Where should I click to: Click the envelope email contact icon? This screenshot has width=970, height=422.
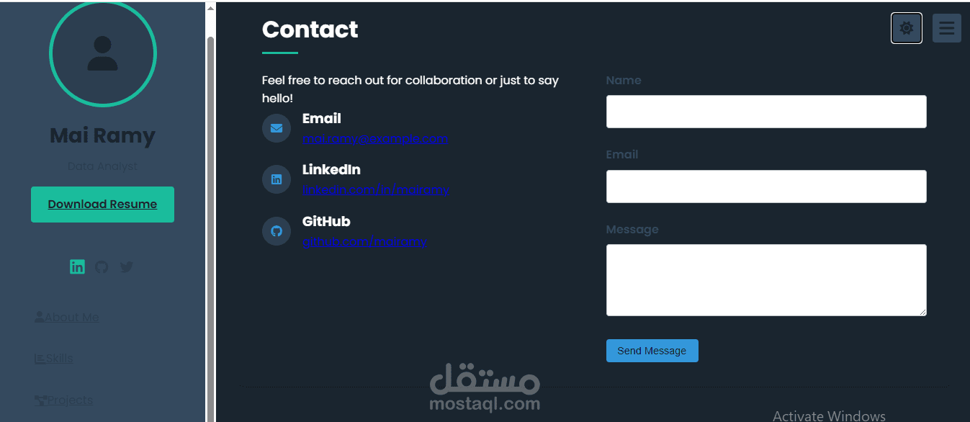click(x=277, y=128)
